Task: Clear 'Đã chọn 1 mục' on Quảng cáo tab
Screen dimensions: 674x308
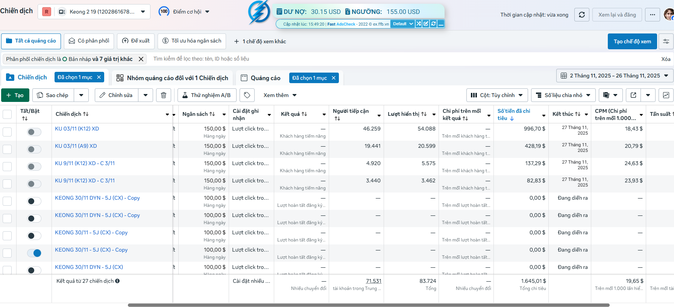Action: coord(334,78)
